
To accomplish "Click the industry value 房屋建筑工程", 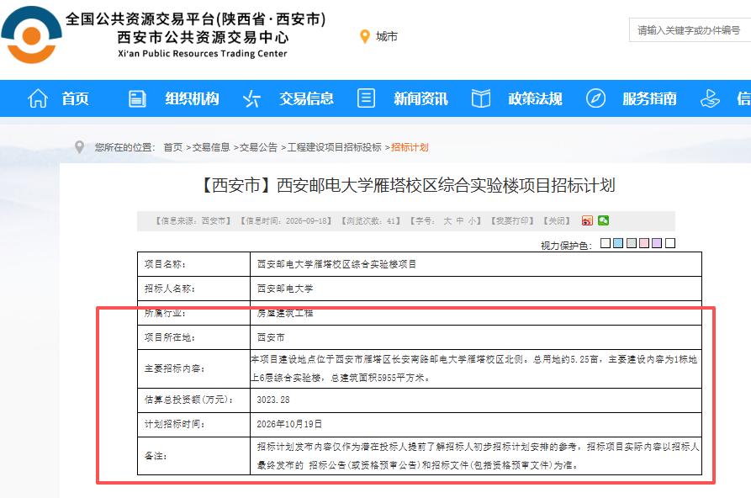I will (285, 313).
